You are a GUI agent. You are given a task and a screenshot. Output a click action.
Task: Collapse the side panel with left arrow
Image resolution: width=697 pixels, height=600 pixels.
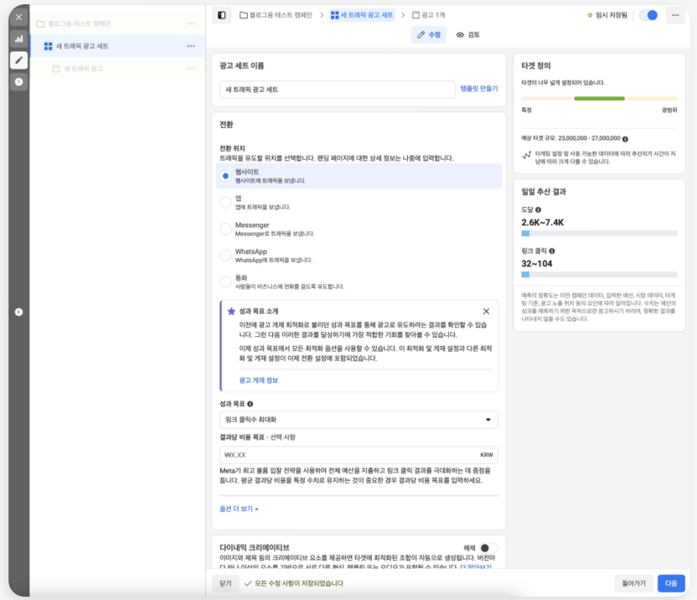(18, 312)
